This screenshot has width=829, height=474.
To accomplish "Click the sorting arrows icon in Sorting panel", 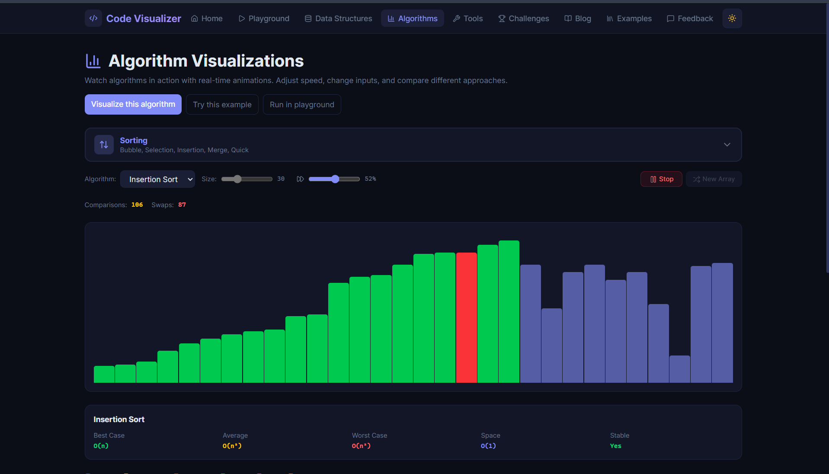I will (104, 144).
